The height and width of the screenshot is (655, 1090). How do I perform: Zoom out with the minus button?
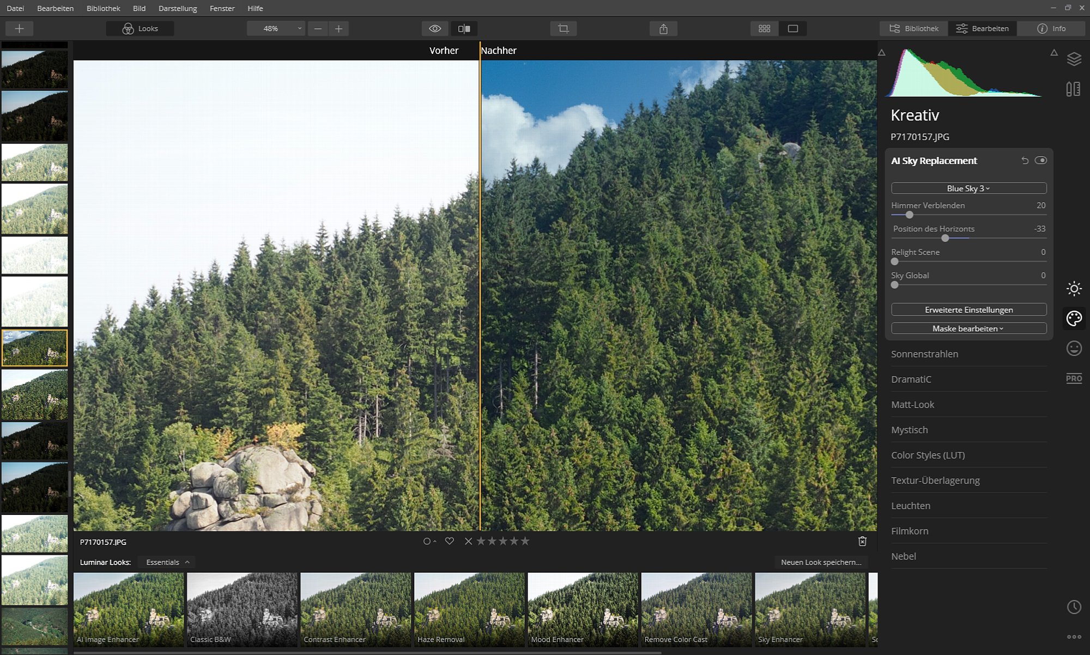[318, 28]
